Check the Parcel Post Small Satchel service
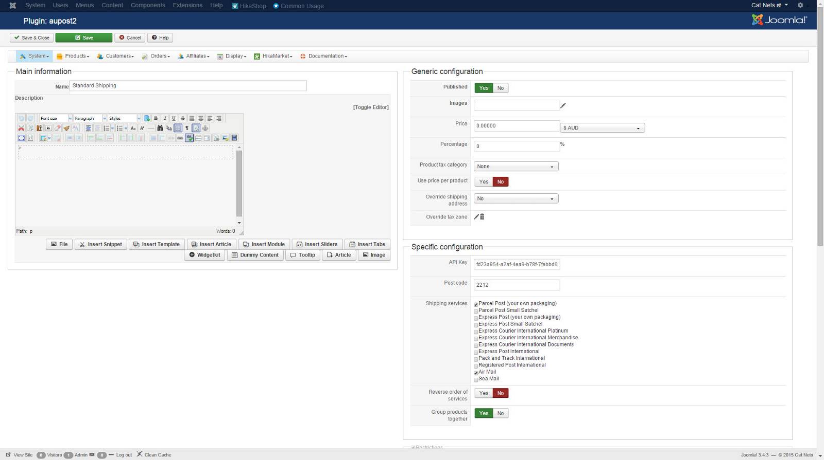This screenshot has width=824, height=460. tap(476, 311)
